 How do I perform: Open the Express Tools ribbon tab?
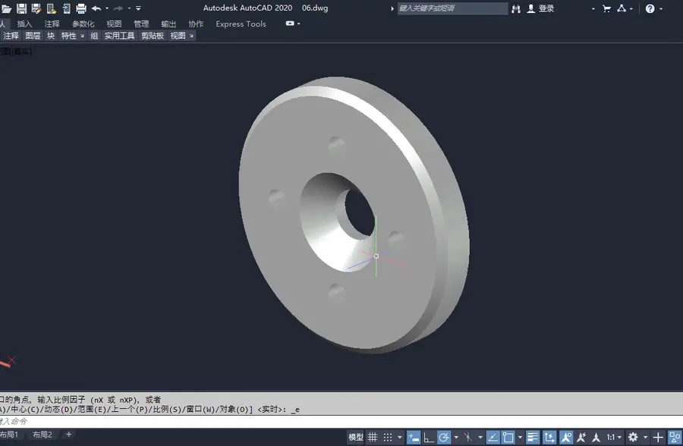pos(241,24)
